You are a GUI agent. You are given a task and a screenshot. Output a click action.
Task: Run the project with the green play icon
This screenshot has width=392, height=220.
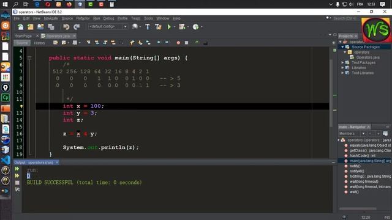(169, 27)
